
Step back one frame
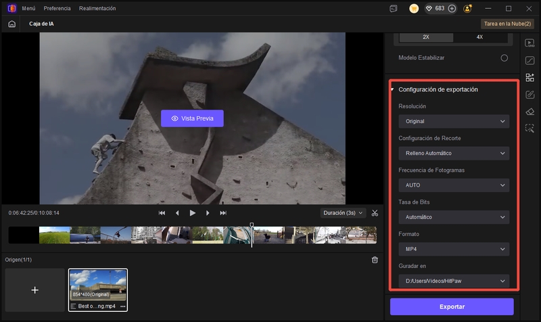(177, 213)
